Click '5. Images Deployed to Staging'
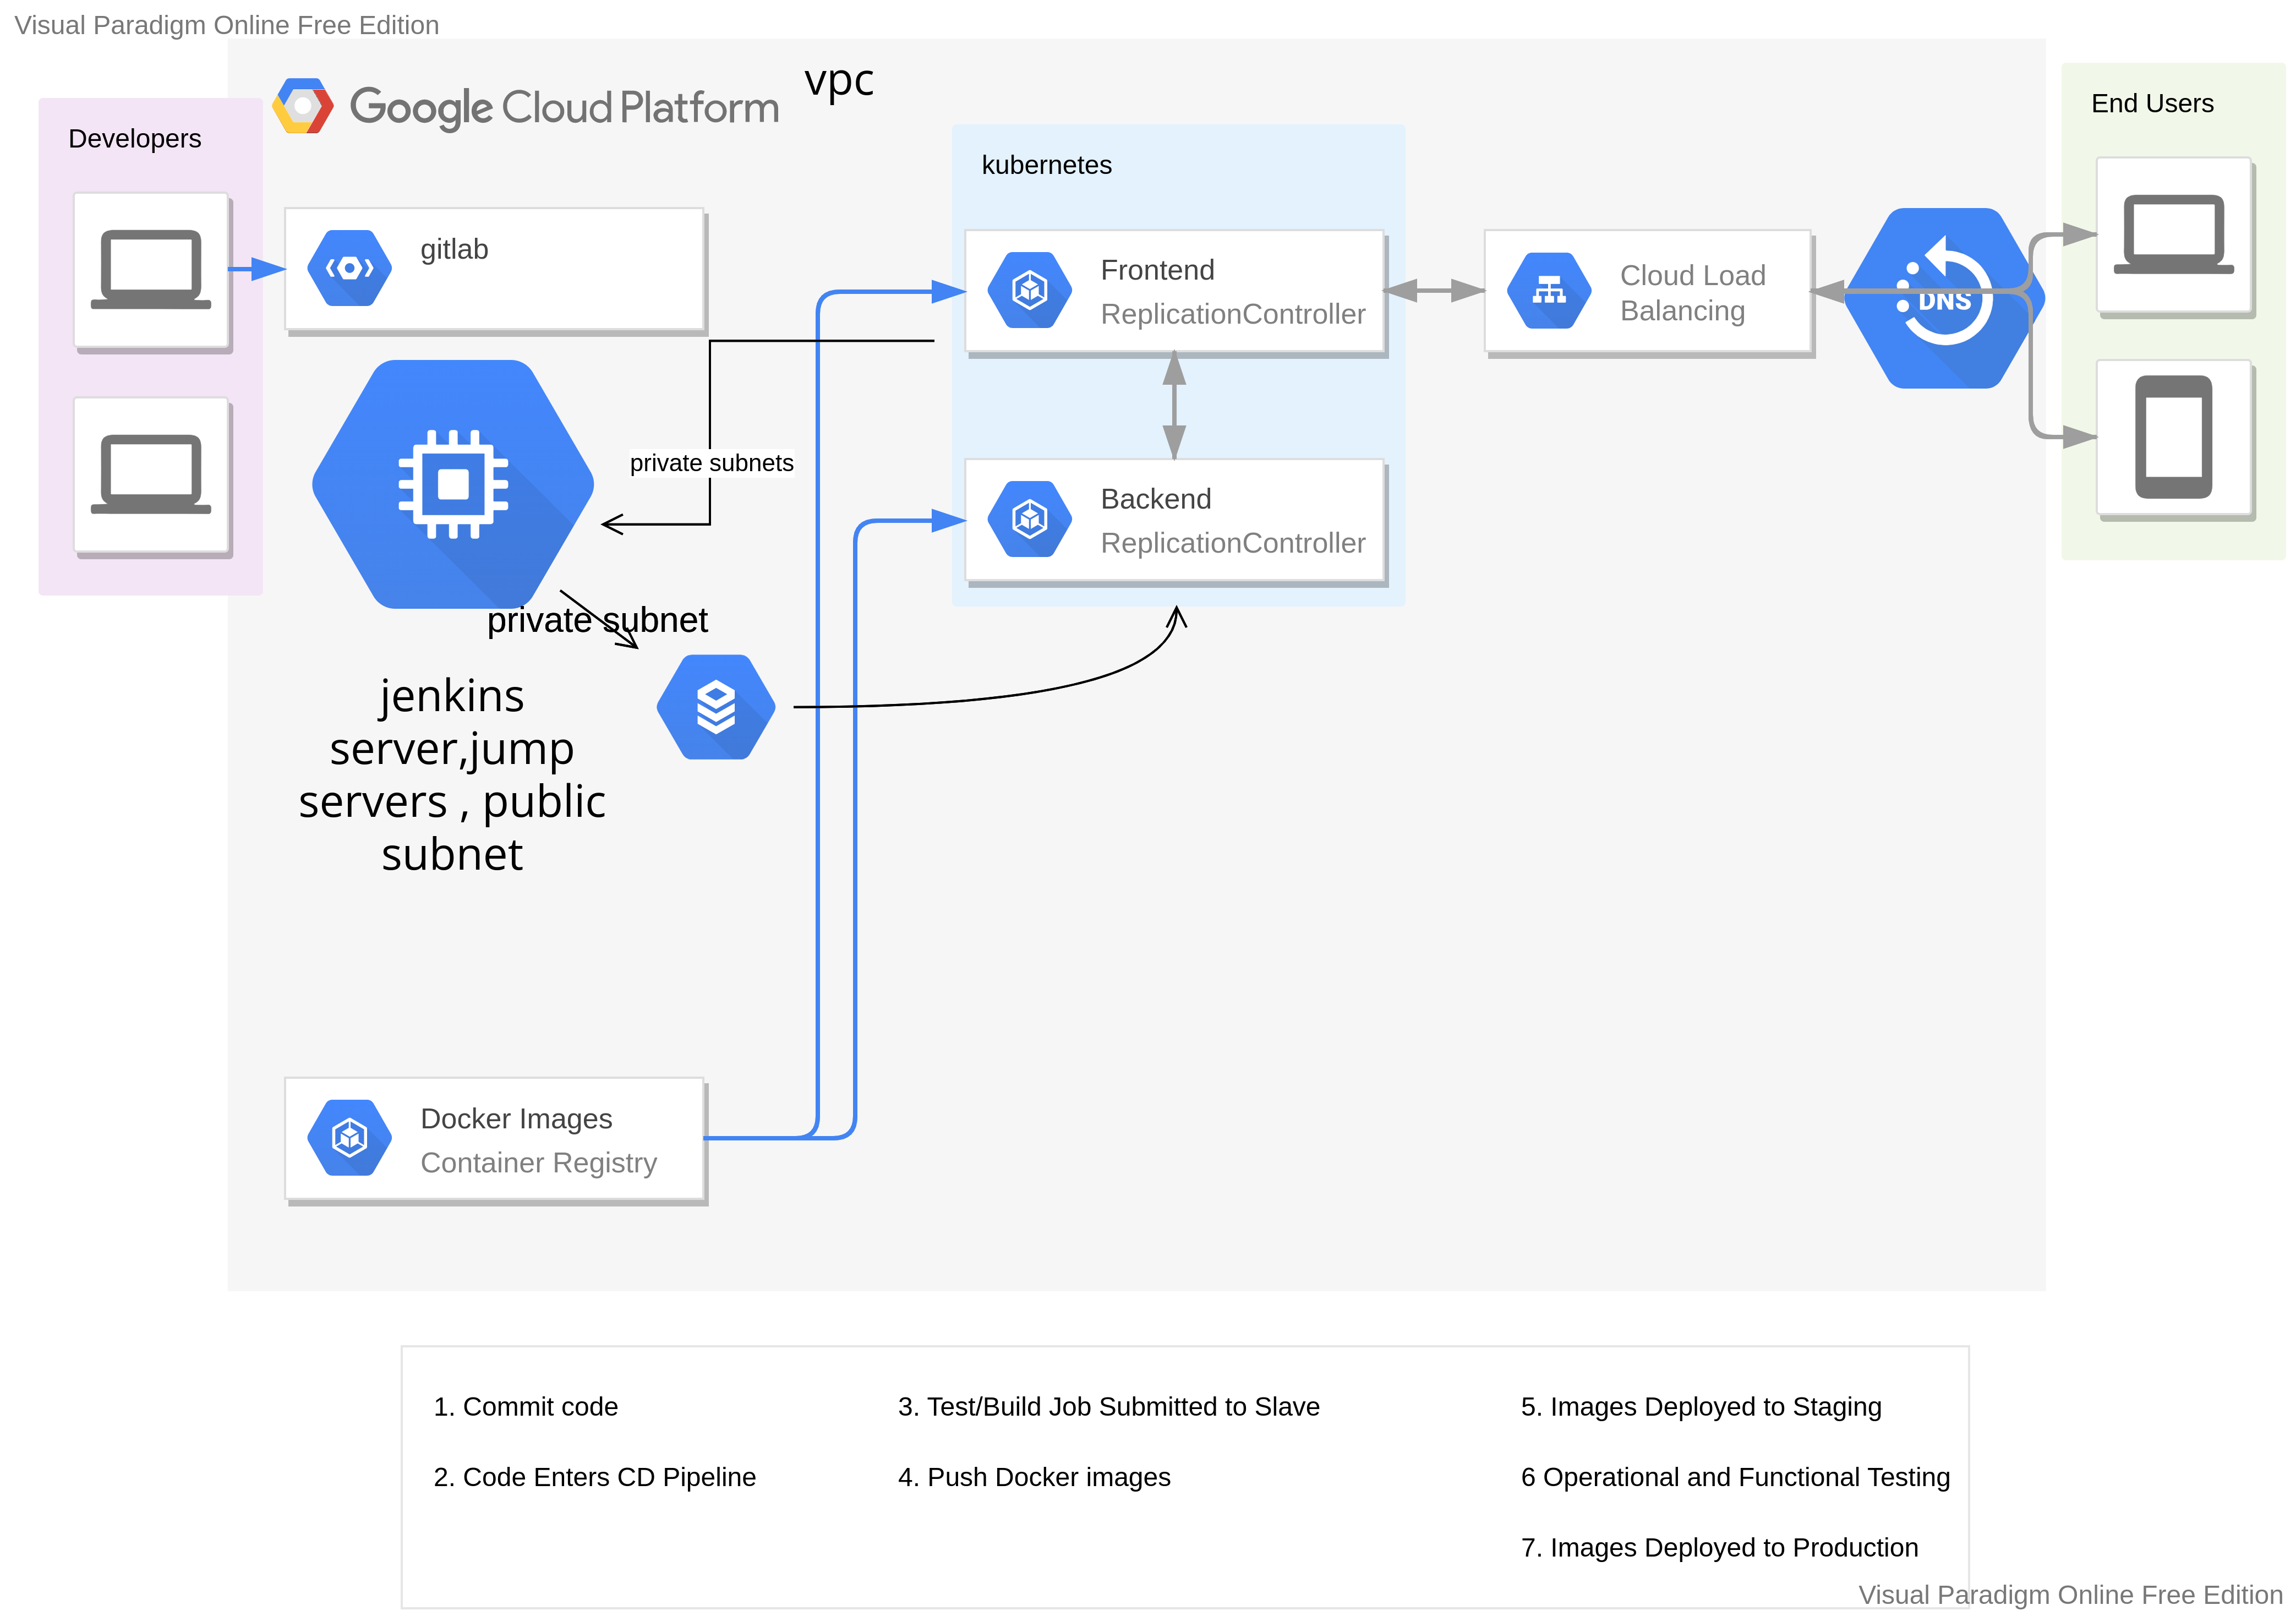This screenshot has width=2296, height=1616. pyautogui.click(x=1701, y=1407)
